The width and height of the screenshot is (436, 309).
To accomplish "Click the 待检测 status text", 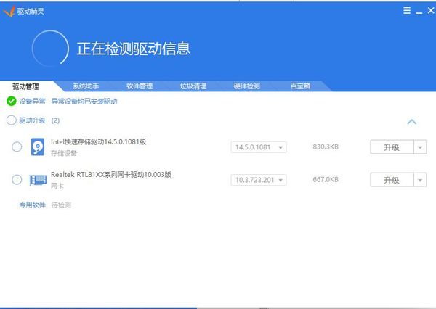I will coord(61,205).
